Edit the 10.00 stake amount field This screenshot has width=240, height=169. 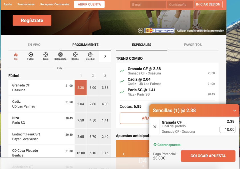point(227,130)
